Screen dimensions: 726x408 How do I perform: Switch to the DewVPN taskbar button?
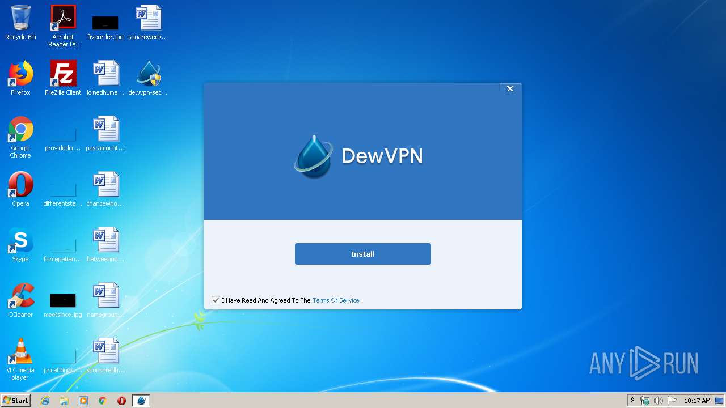coord(141,401)
